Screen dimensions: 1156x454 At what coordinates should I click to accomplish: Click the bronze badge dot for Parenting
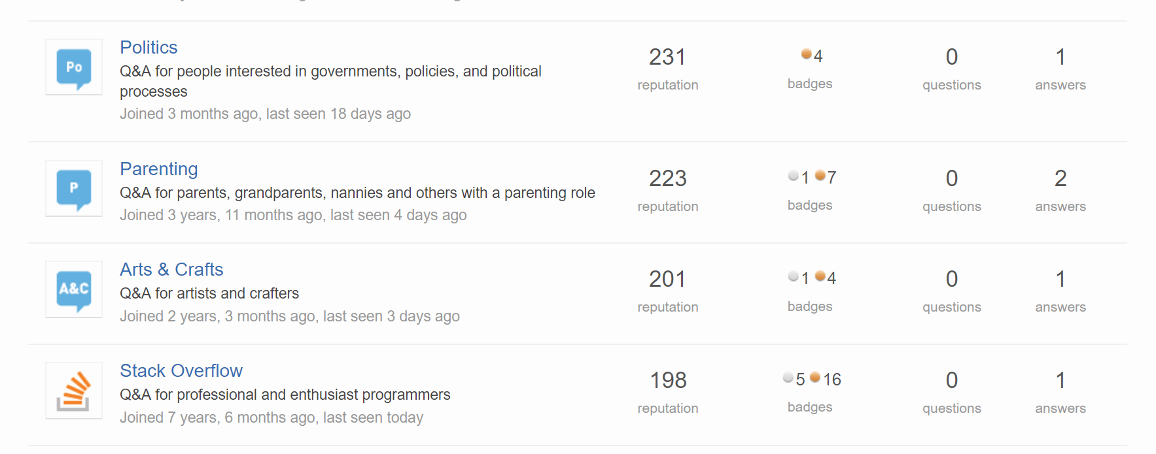click(x=820, y=176)
